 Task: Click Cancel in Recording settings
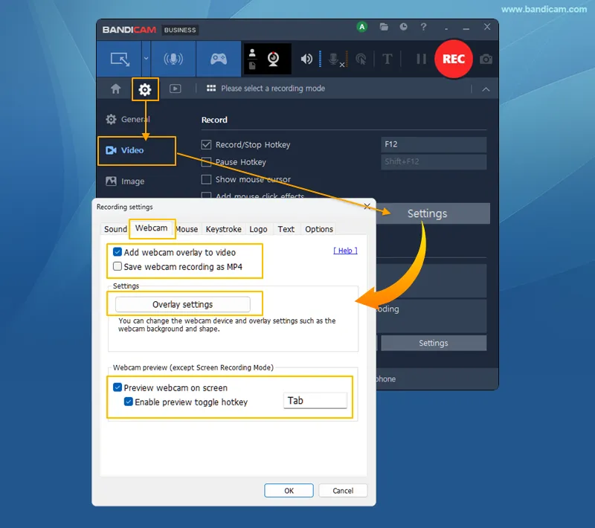coord(343,491)
